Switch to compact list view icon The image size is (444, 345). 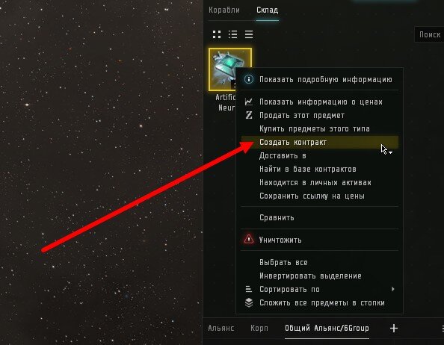(x=249, y=34)
